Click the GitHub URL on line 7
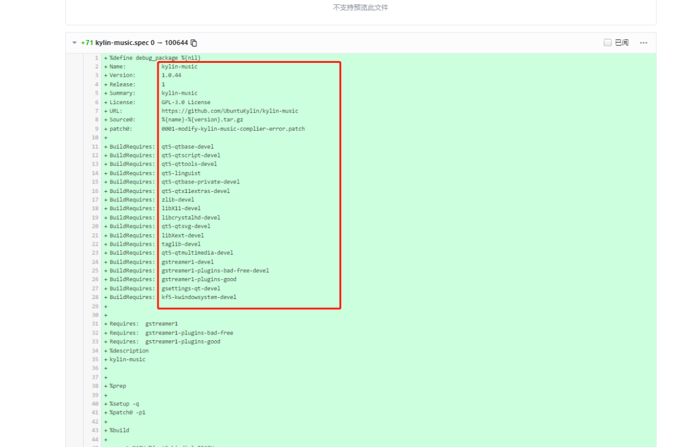Screen dimensions: 685x447 click(230, 111)
